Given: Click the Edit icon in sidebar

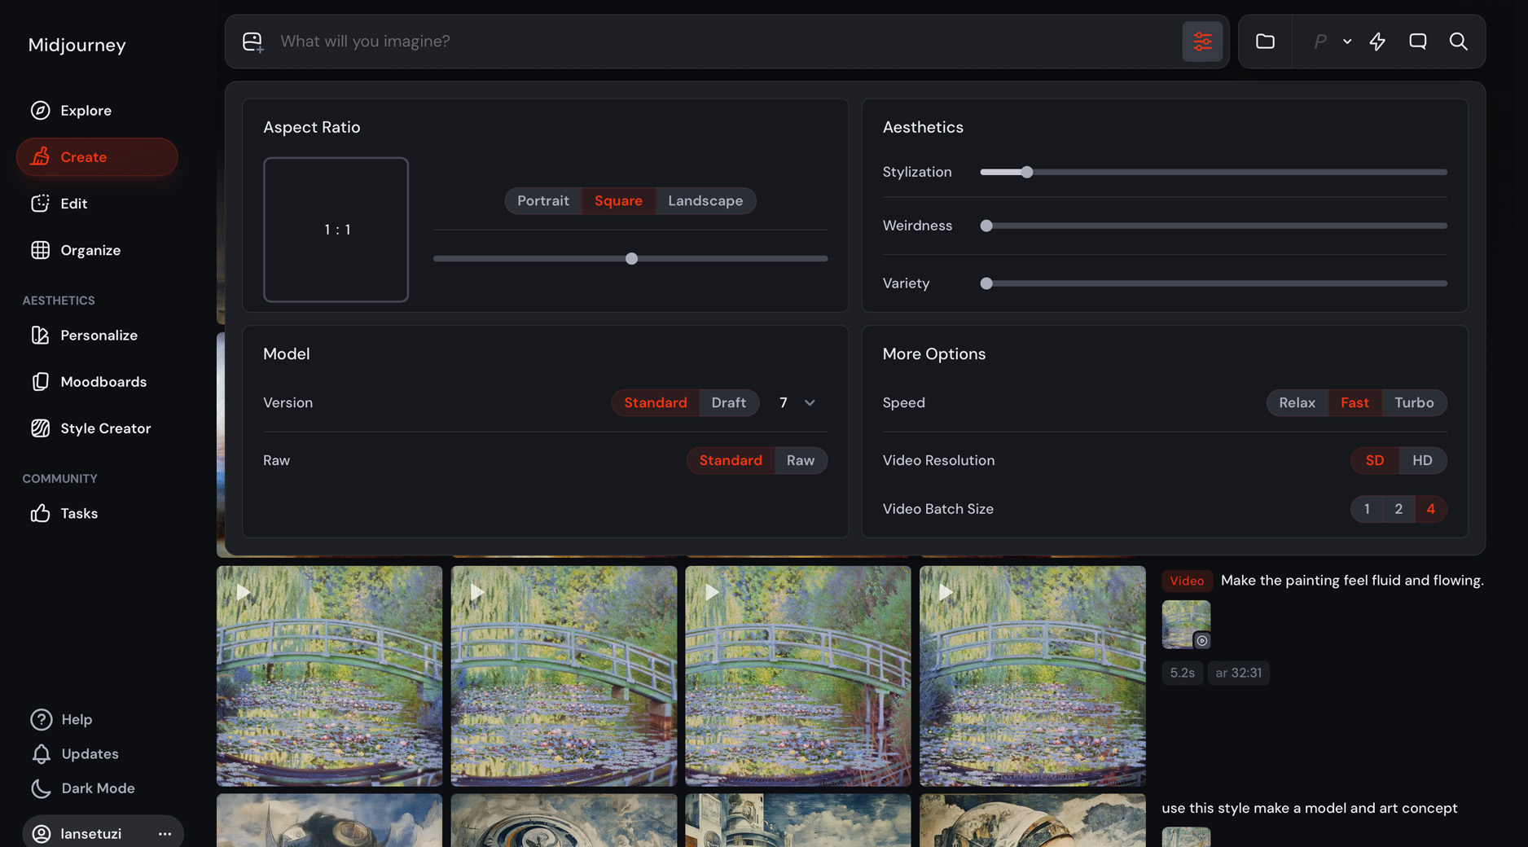Looking at the screenshot, I should [40, 204].
